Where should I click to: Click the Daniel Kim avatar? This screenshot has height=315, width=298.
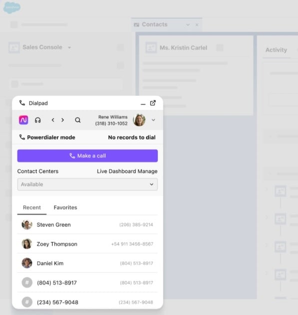pyautogui.click(x=27, y=263)
